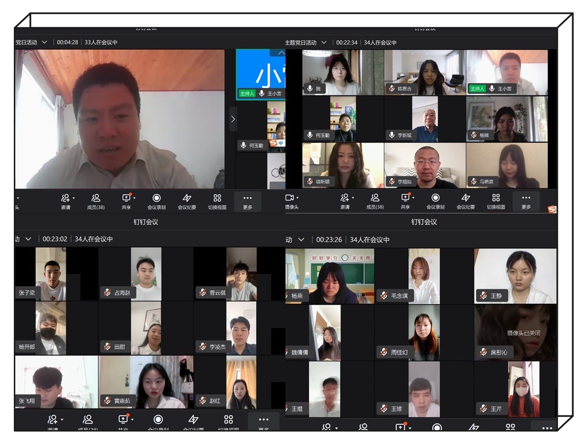Select 席彤沁's camera-off video tile
Image resolution: width=587 pixels, height=443 pixels.
click(x=515, y=332)
